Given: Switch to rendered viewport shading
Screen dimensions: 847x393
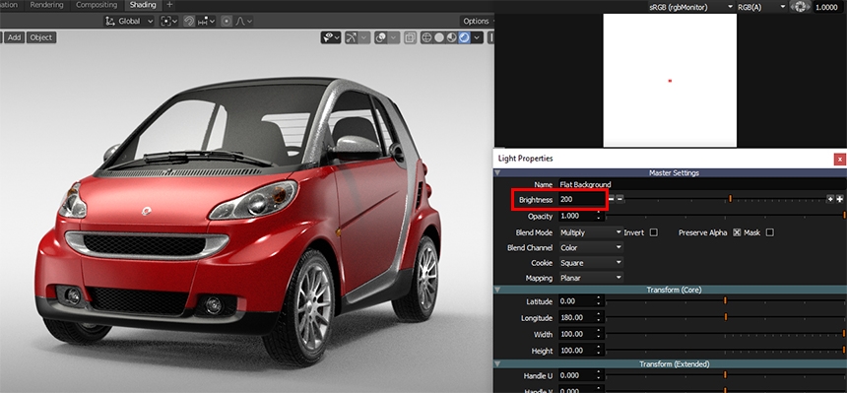Looking at the screenshot, I should click(x=464, y=37).
